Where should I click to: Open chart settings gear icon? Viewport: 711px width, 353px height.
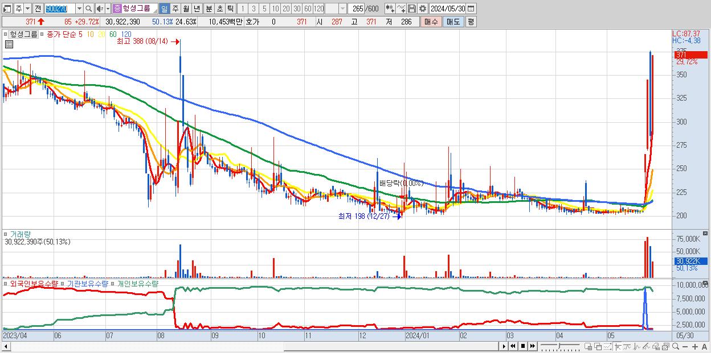coord(423,9)
